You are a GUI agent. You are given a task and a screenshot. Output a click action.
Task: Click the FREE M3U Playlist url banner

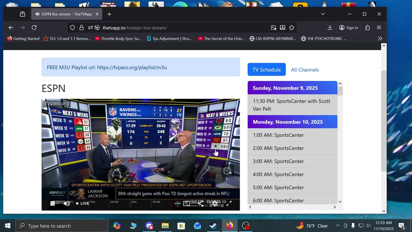pyautogui.click(x=141, y=67)
